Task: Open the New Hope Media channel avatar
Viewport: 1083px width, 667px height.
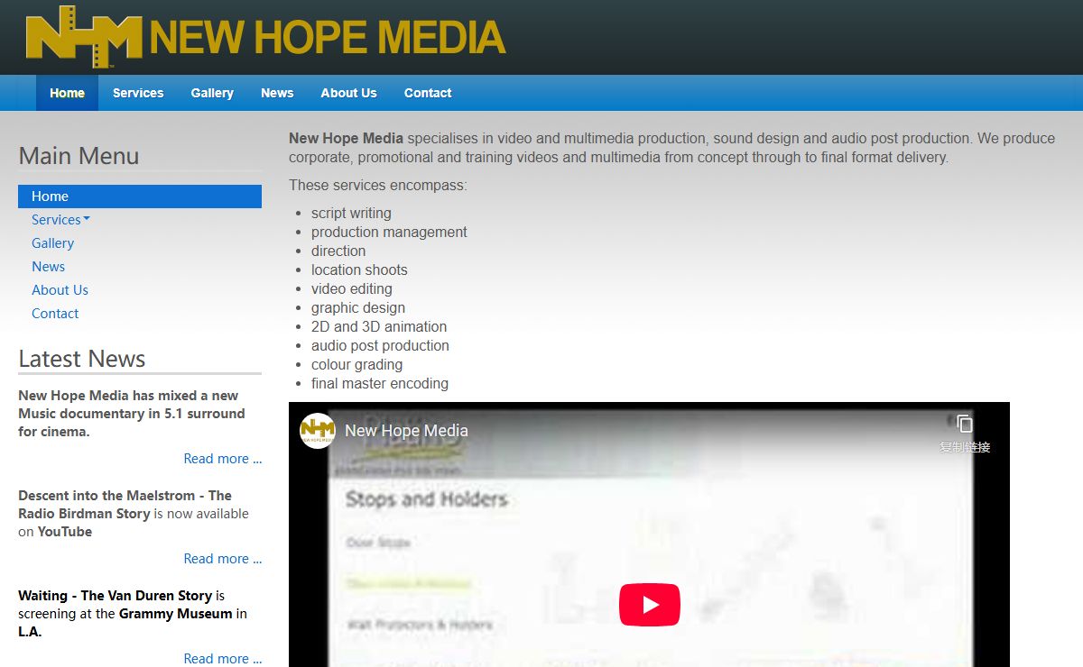Action: coord(318,431)
